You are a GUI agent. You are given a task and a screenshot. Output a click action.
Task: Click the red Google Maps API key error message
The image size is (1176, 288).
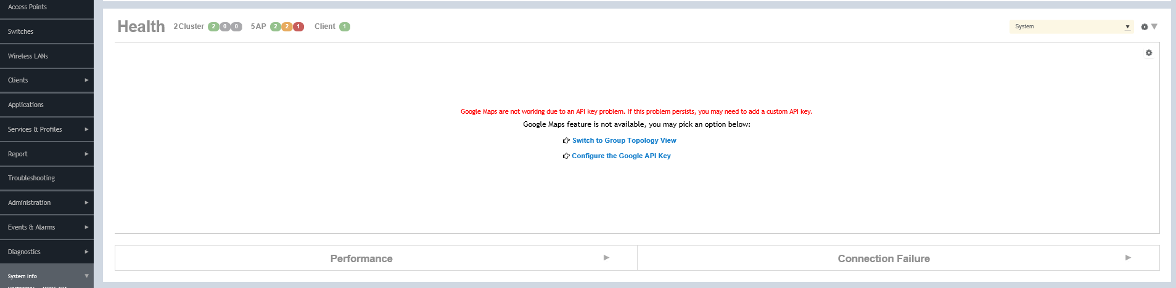coord(636,111)
